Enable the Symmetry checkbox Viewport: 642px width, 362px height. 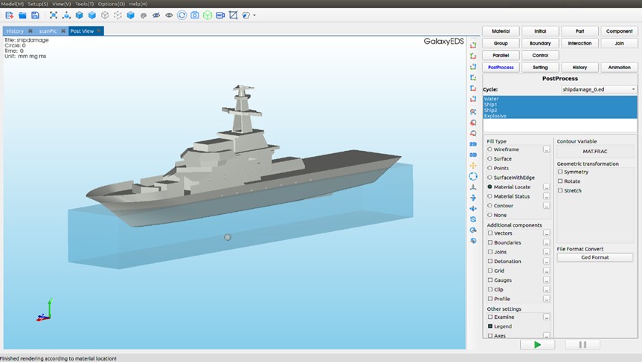560,172
